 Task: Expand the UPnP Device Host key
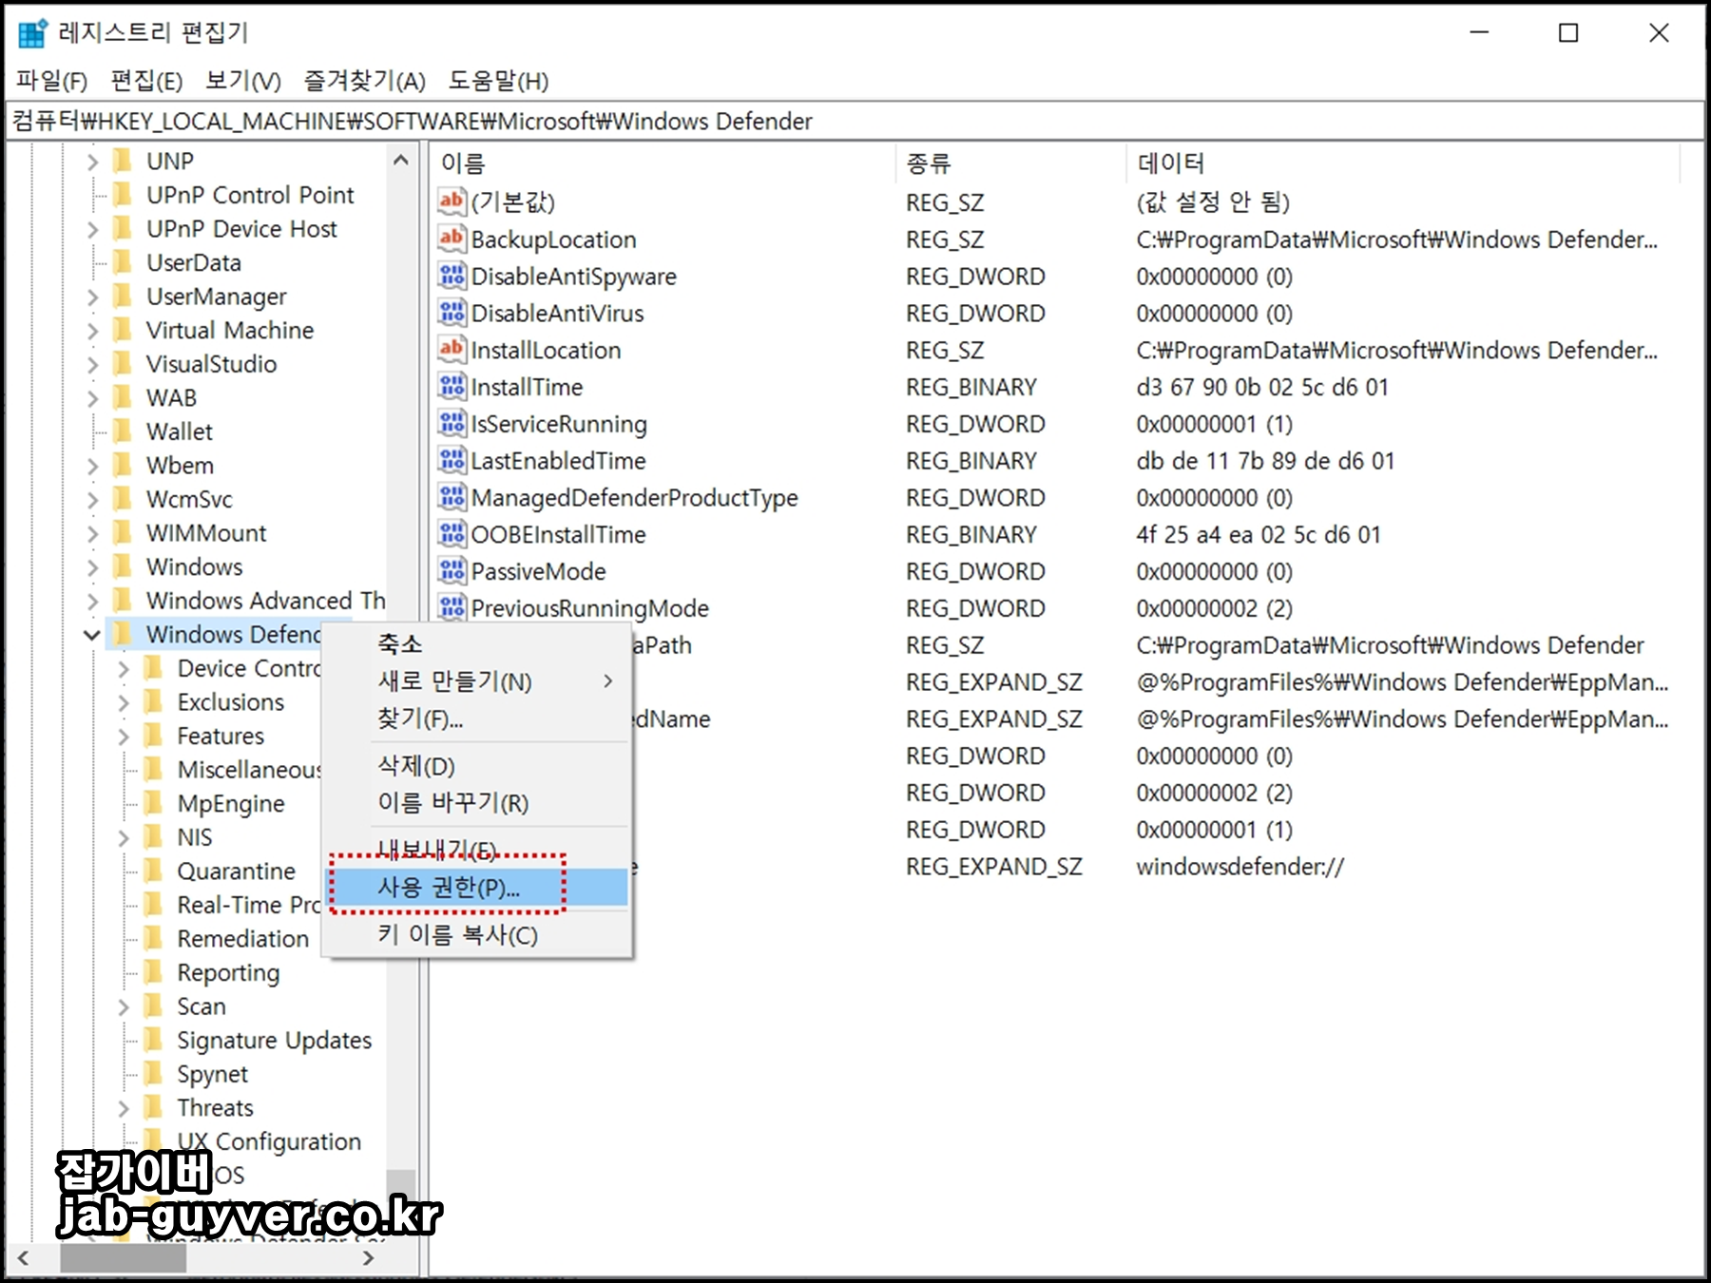[92, 229]
